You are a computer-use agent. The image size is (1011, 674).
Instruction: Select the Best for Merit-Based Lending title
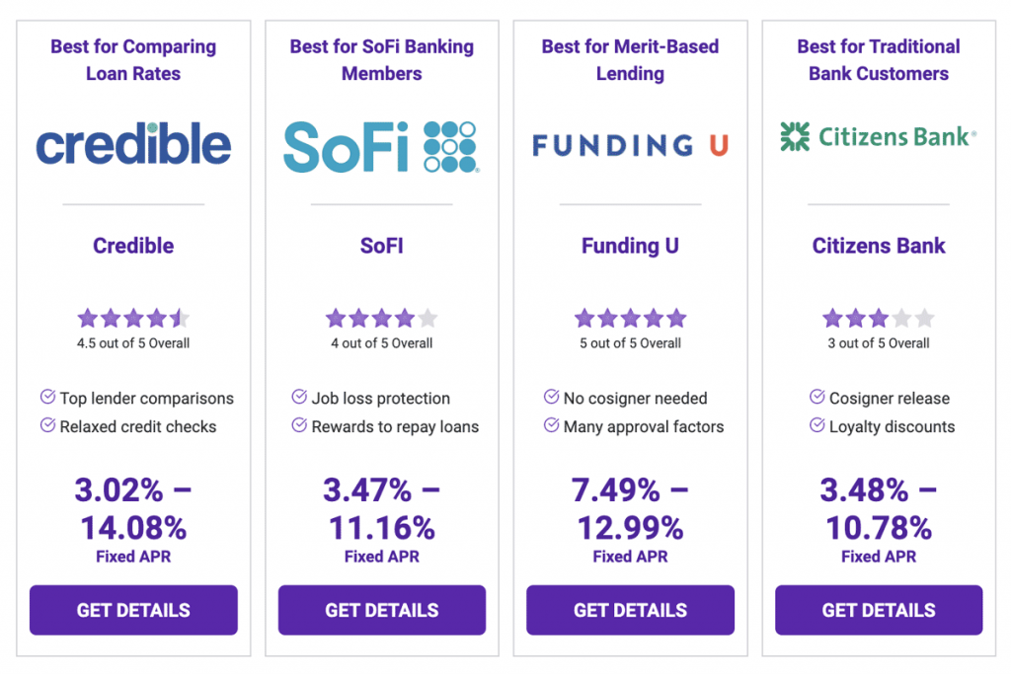pos(630,59)
